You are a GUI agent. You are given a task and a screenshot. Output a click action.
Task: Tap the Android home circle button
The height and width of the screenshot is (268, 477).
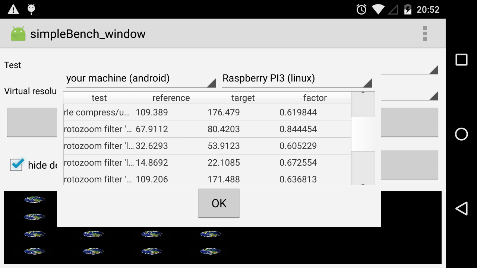point(461,134)
